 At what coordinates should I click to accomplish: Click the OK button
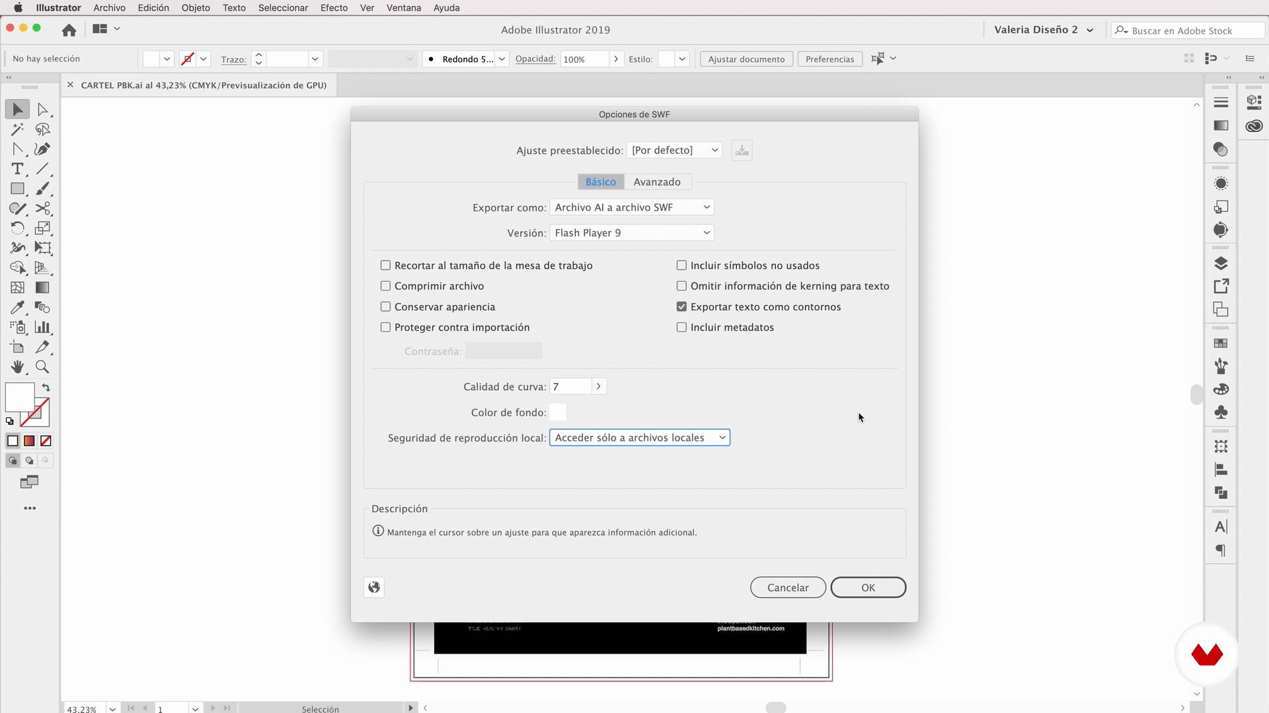point(868,588)
